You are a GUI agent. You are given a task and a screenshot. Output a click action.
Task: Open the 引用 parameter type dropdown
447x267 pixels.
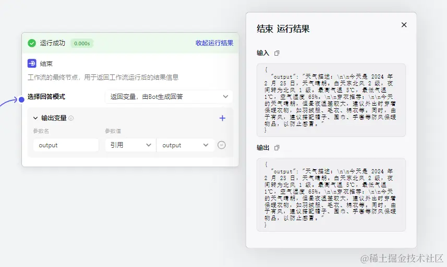pos(130,145)
